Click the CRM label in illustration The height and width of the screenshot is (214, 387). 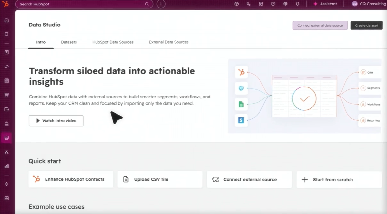click(x=370, y=73)
